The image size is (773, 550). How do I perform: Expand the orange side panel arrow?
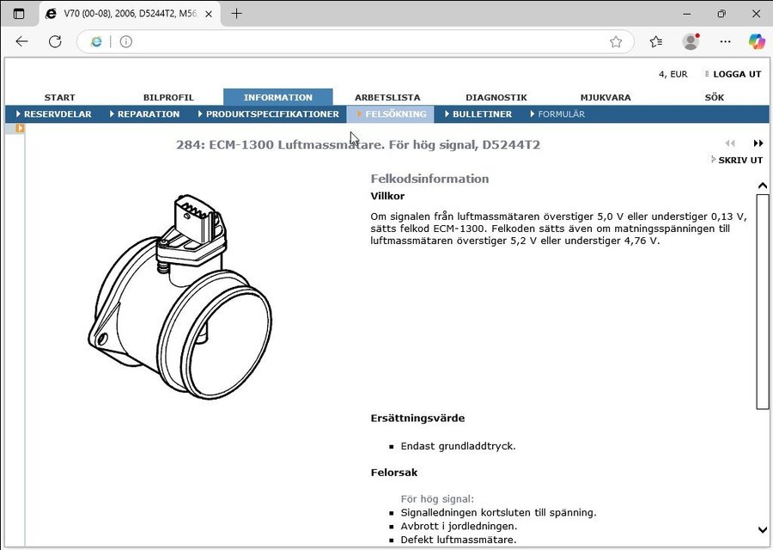click(x=20, y=128)
